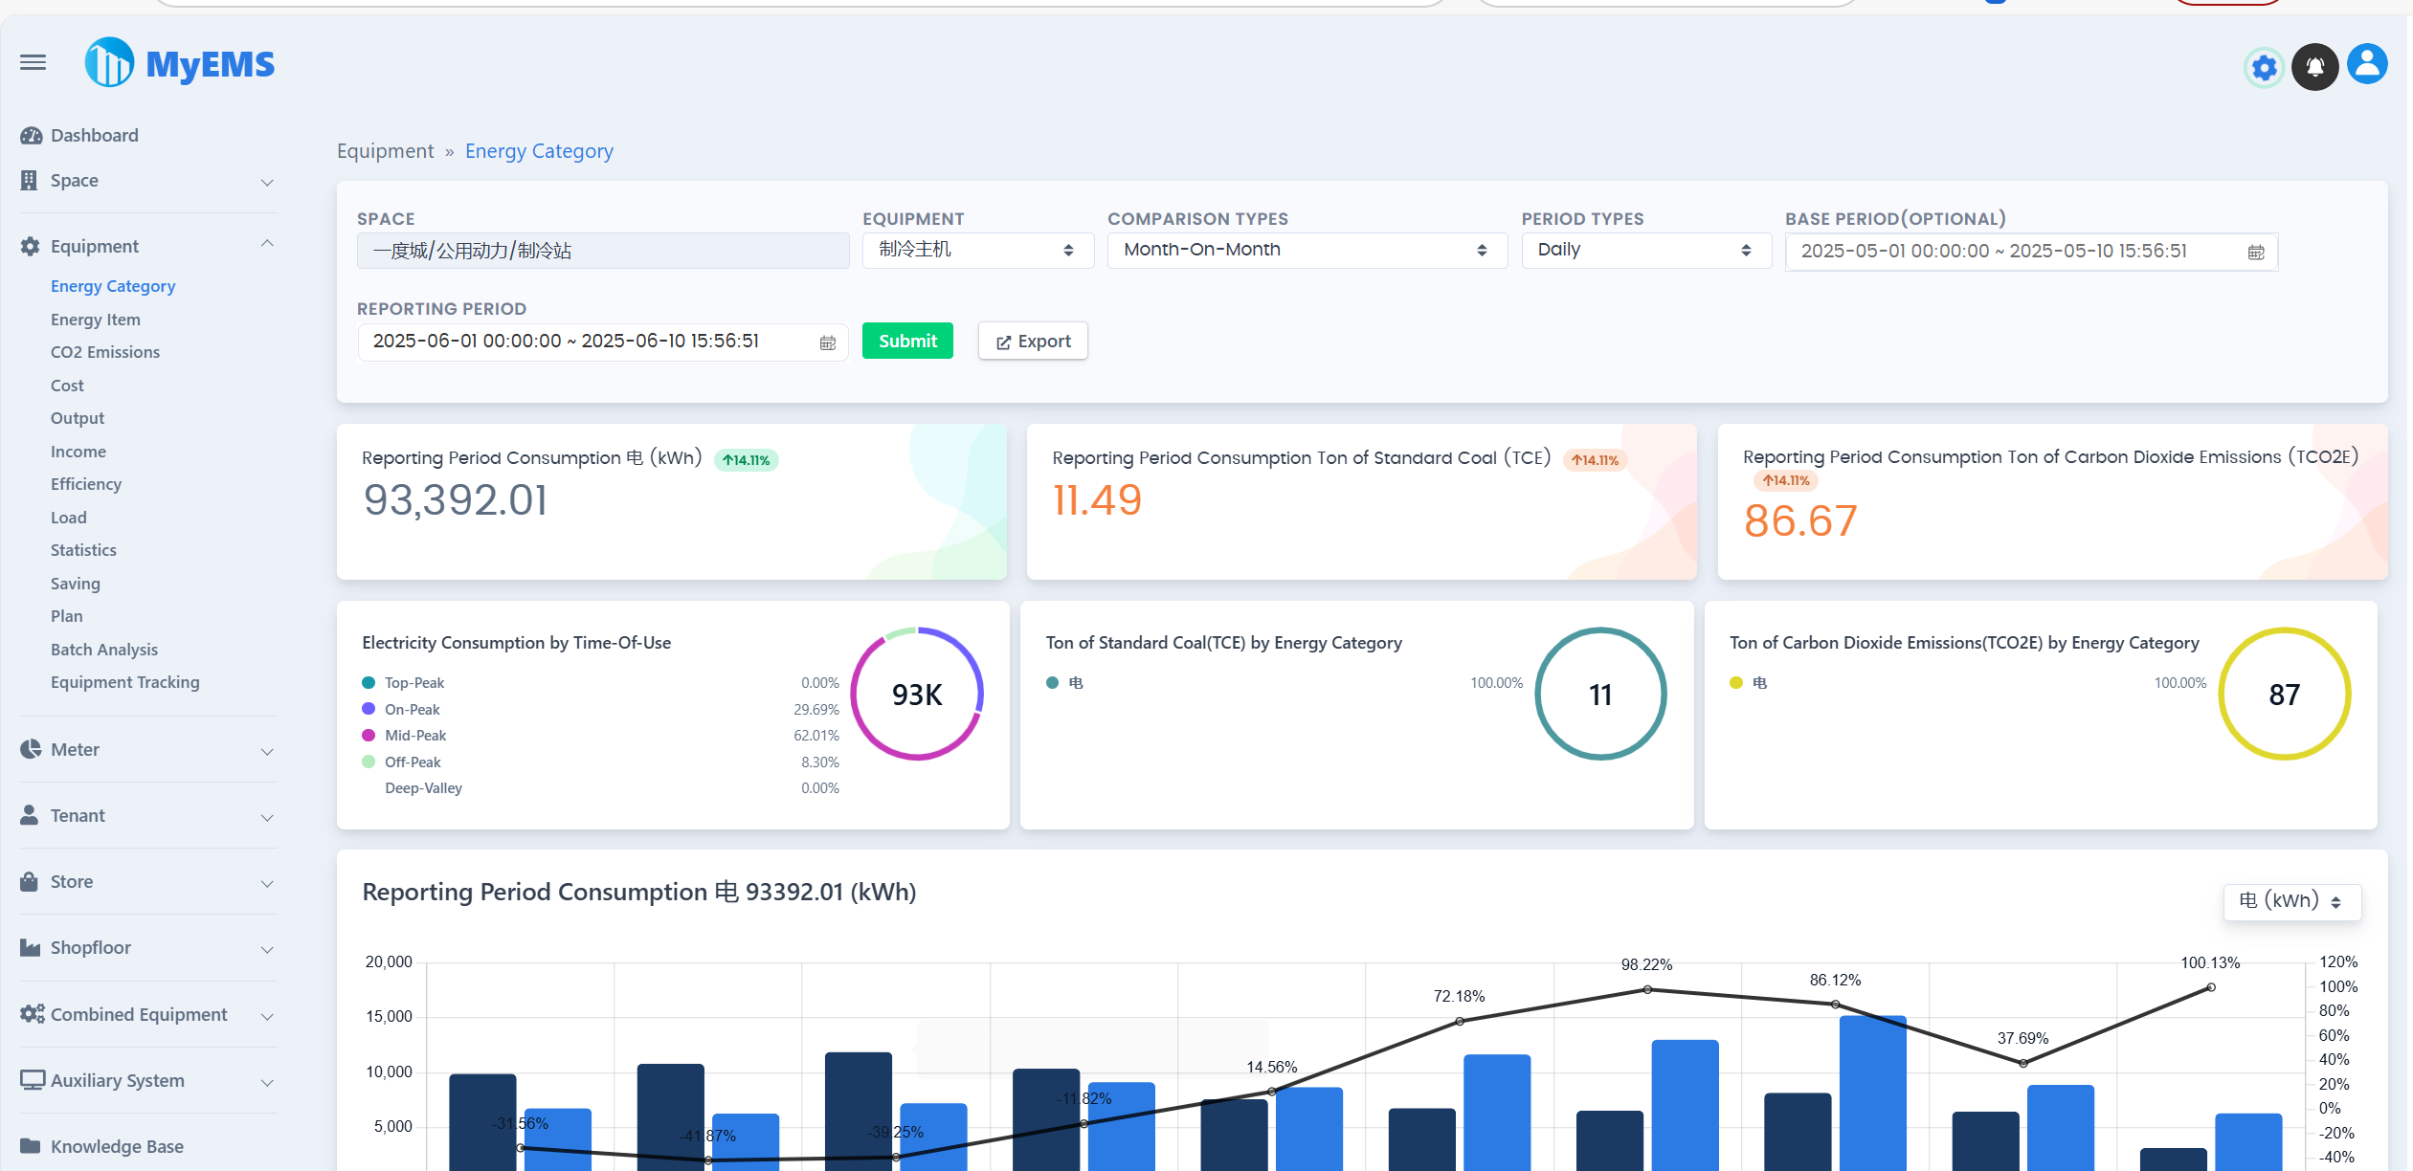
Task: Click the hamburger menu icon
Action: (33, 63)
